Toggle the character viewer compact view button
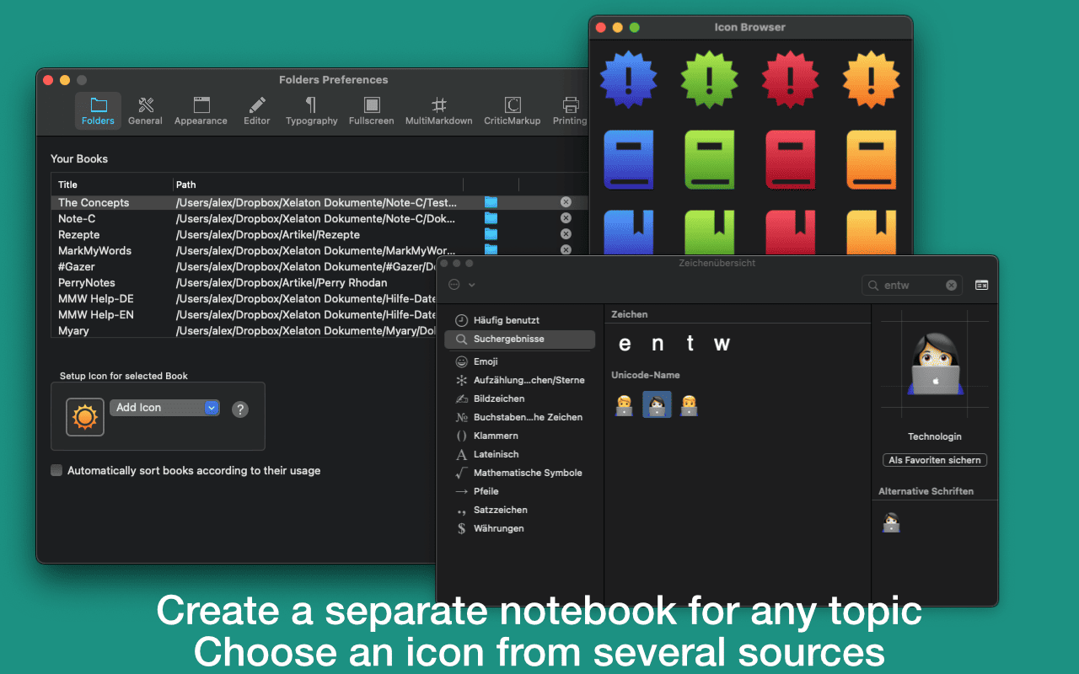The image size is (1079, 674). pos(981,286)
